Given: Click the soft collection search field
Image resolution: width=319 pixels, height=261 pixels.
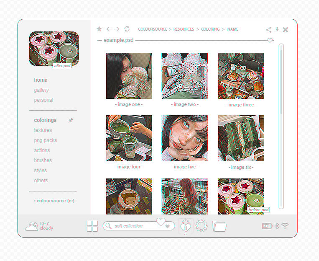Looking at the screenshot, I should tap(139, 226).
